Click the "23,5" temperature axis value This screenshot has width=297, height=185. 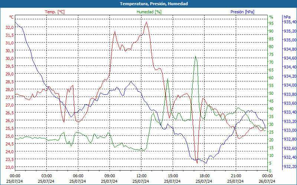tap(10, 159)
